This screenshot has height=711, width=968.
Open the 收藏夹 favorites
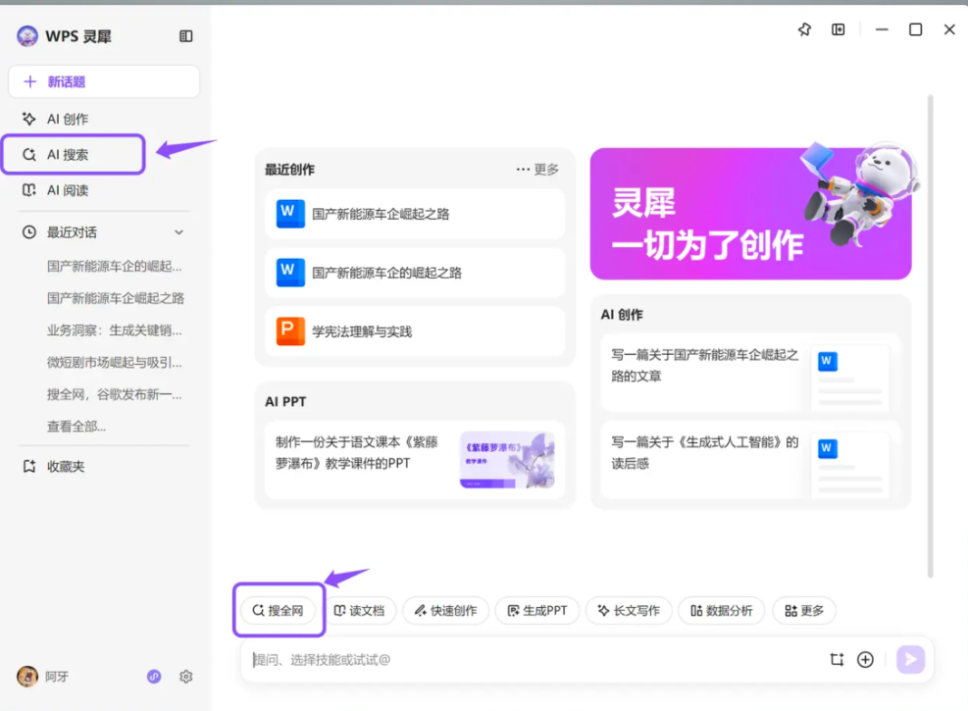(x=66, y=467)
